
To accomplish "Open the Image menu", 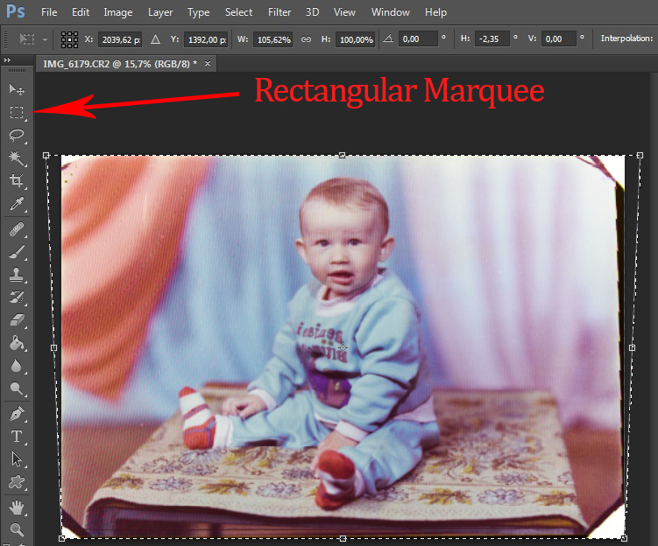I will [118, 12].
